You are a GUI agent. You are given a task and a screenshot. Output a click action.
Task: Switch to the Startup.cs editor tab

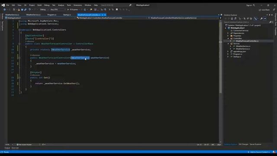tap(67, 15)
